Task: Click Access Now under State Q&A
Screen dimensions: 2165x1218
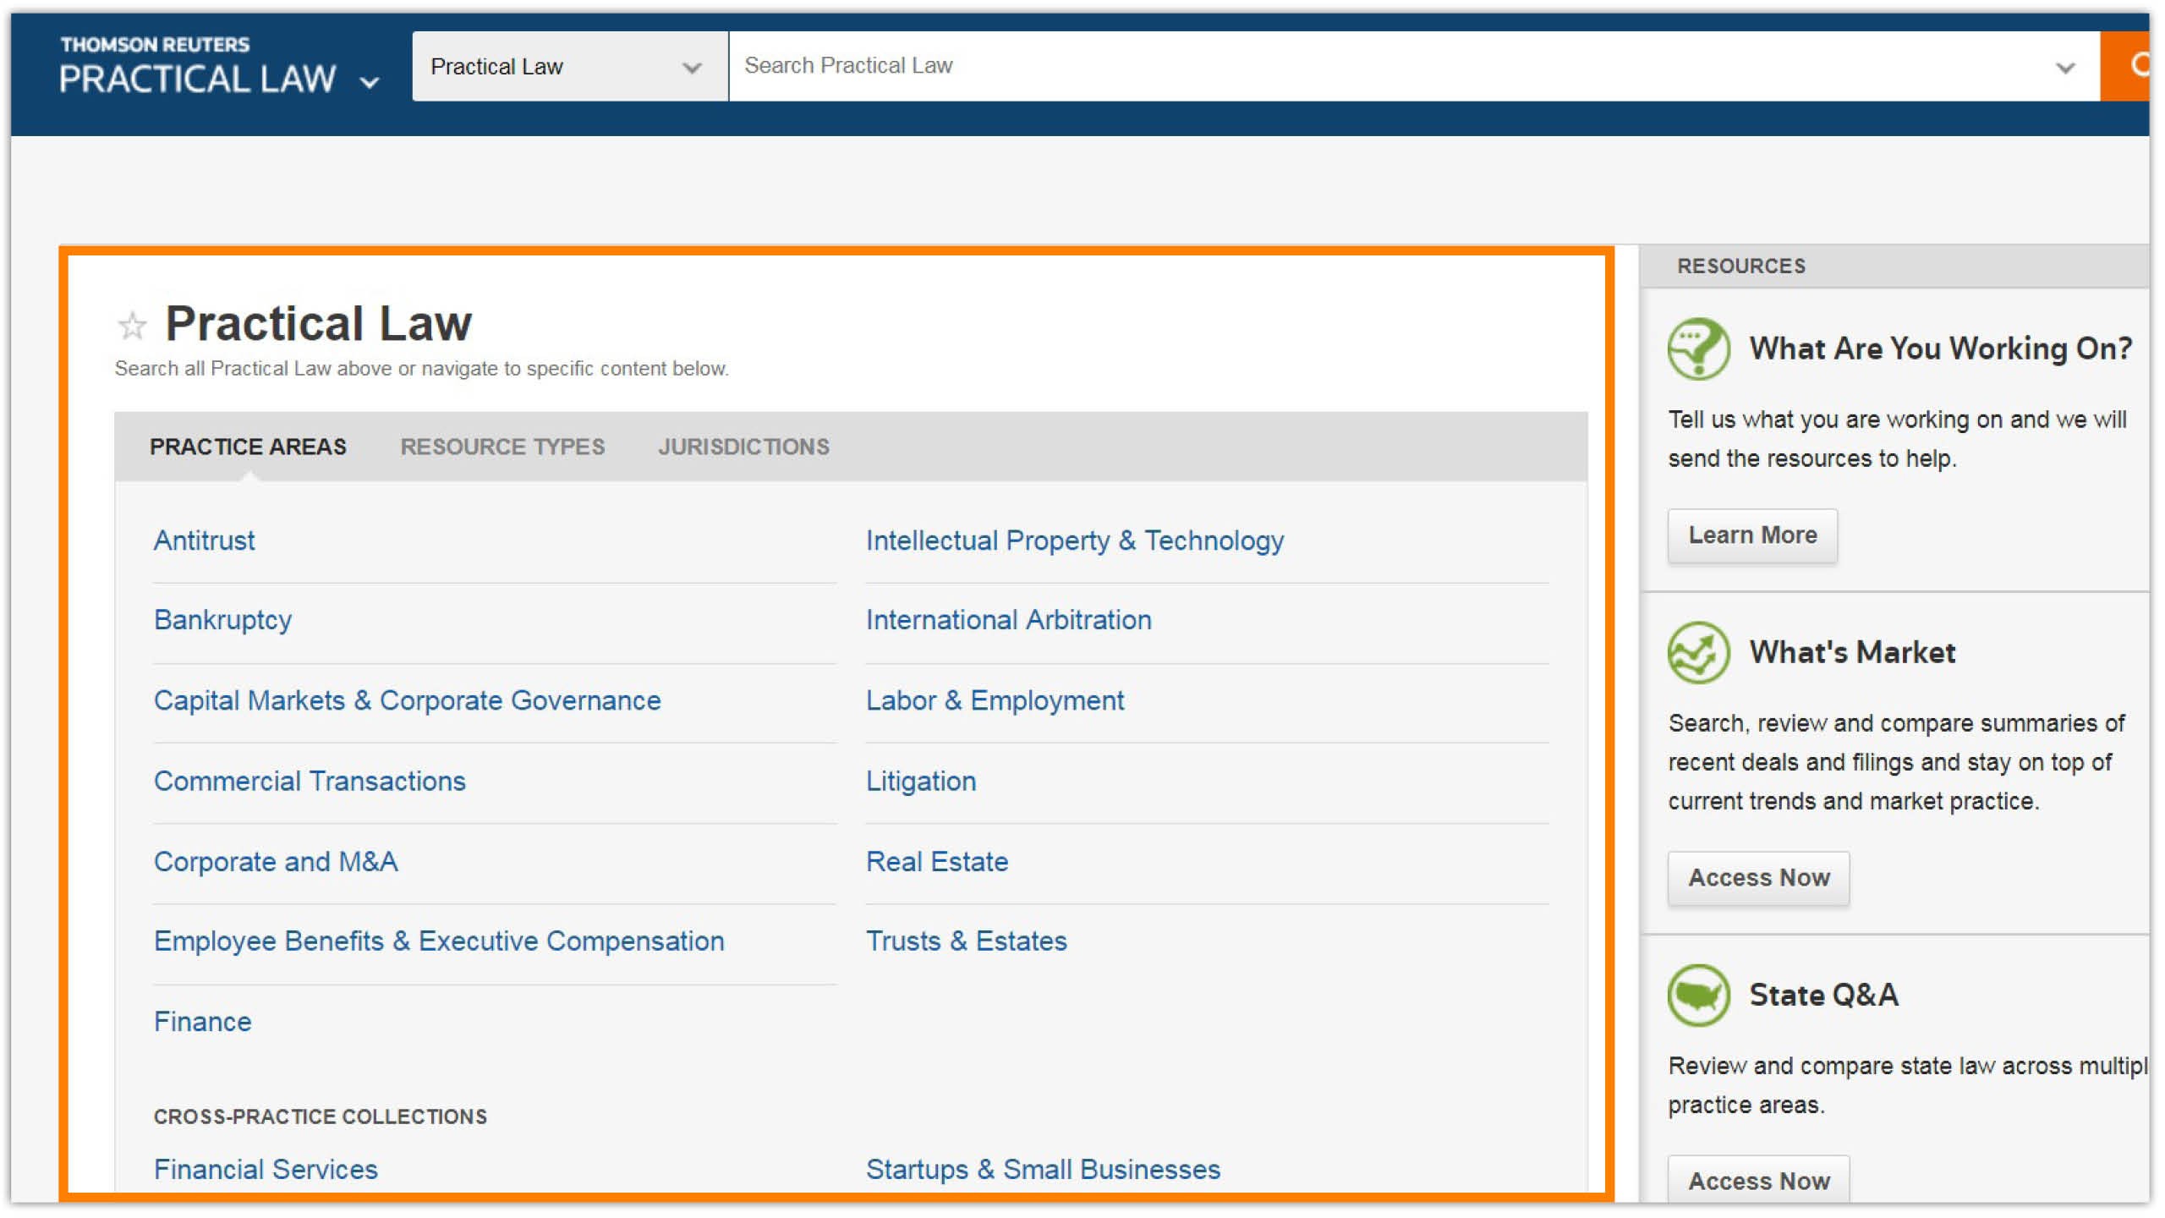Action: pos(1758,1180)
